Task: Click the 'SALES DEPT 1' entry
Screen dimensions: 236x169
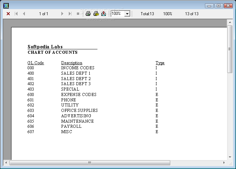Action: click(x=76, y=73)
